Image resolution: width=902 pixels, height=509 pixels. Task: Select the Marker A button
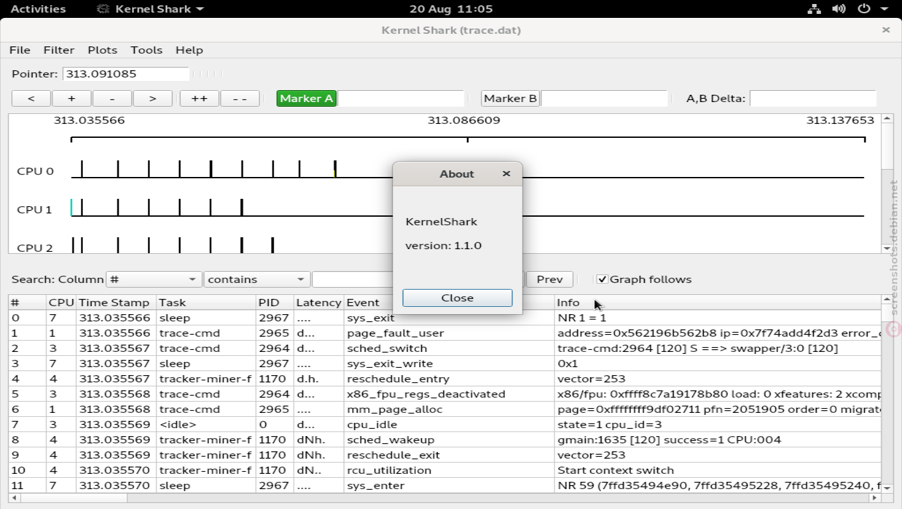tap(306, 98)
